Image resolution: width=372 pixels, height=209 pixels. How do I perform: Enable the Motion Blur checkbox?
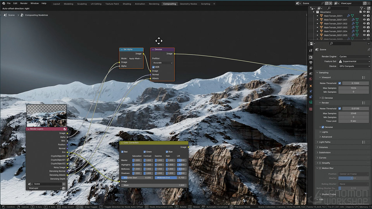[320, 168]
